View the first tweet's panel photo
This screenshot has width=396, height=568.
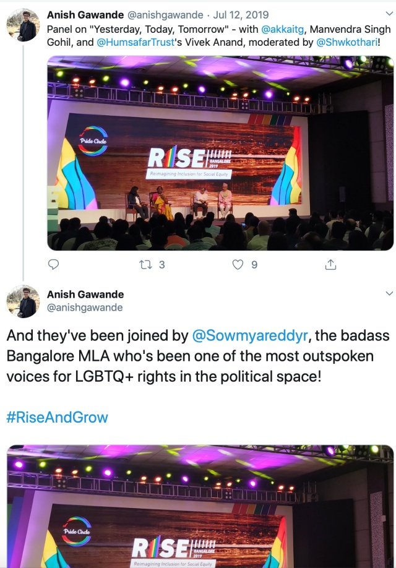[x=220, y=153]
